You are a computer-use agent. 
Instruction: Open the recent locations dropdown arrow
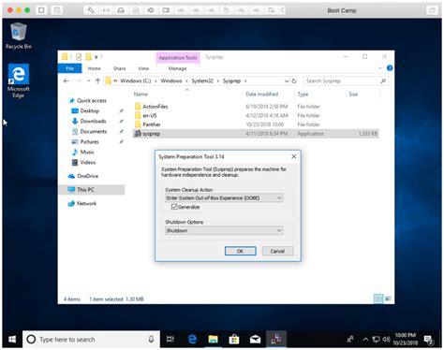[x=89, y=80]
